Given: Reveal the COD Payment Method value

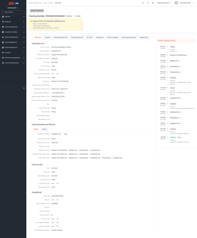Looking at the screenshot, I should coord(57,223).
